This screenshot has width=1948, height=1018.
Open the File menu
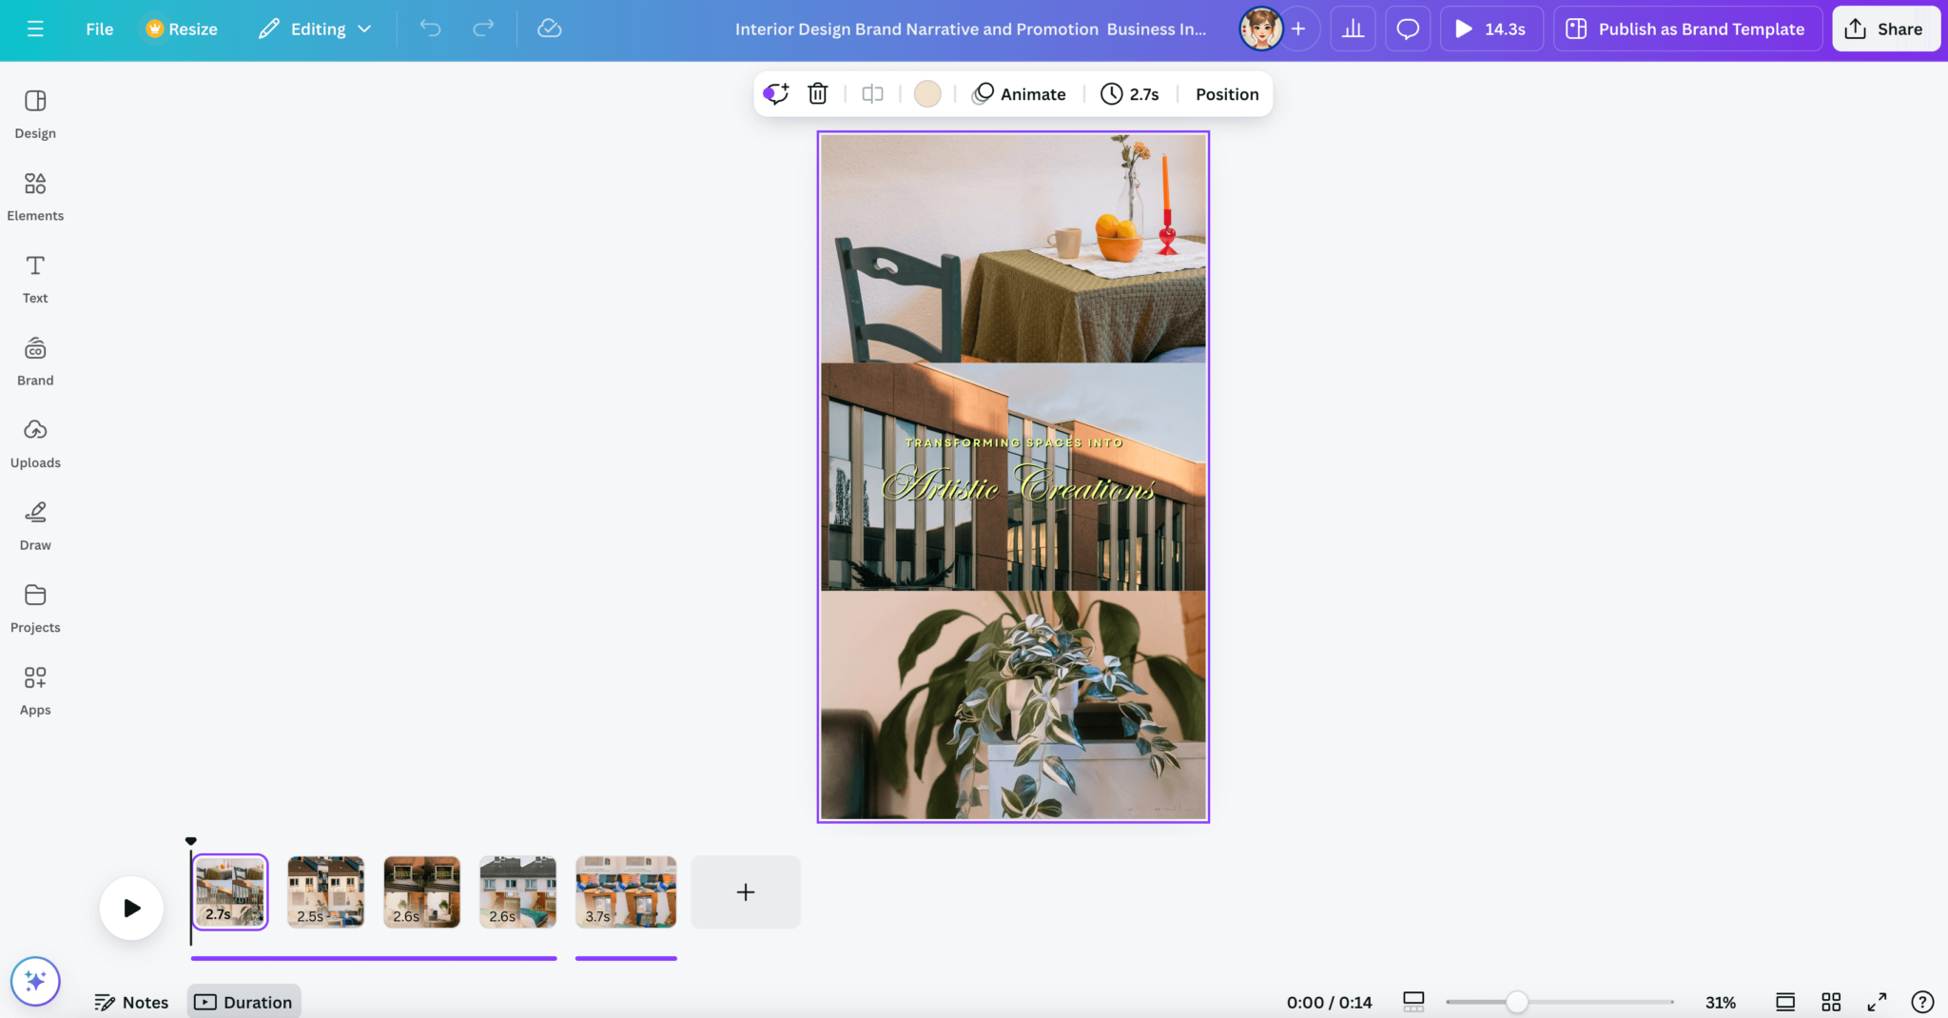coord(99,29)
